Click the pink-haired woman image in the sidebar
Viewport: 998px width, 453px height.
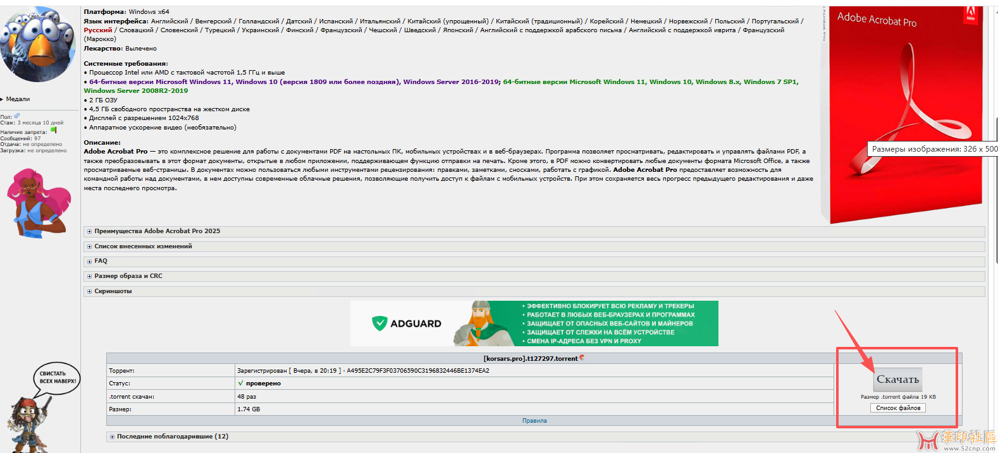(x=38, y=203)
